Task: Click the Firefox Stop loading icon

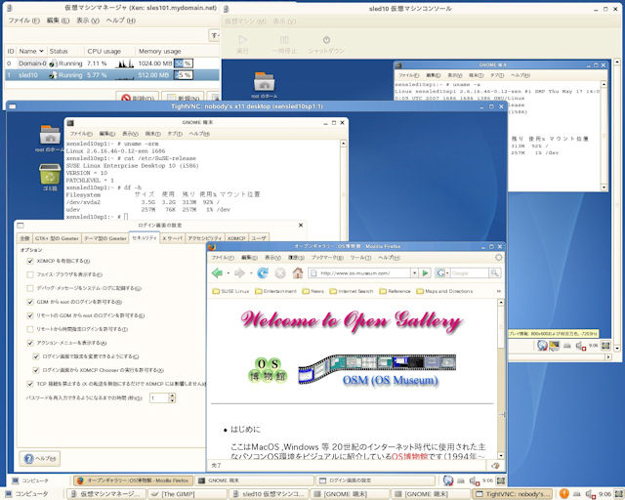Action: tap(280, 273)
